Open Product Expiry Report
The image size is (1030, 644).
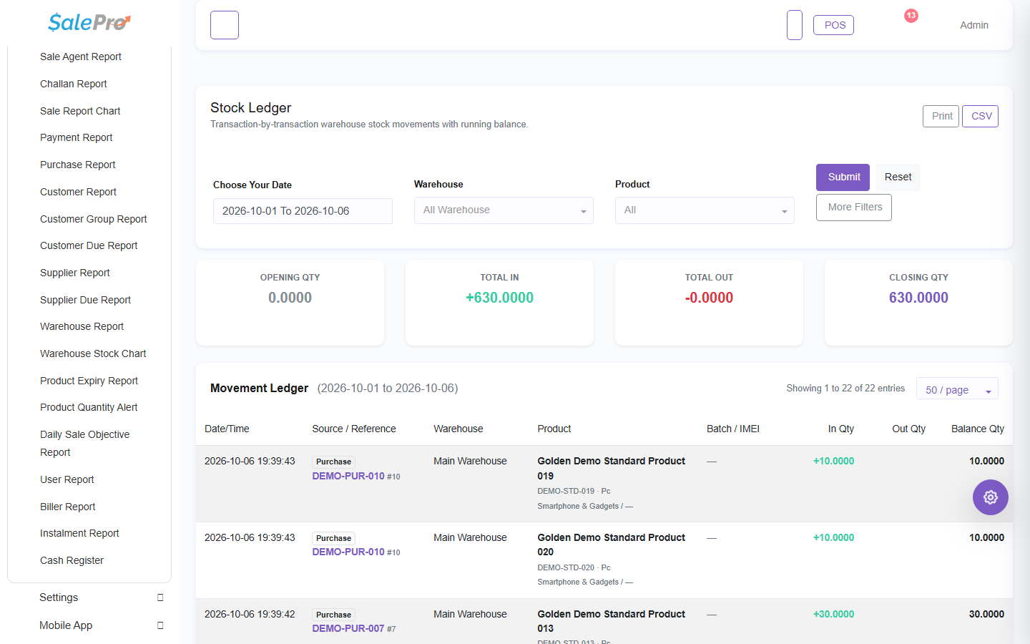pos(89,381)
